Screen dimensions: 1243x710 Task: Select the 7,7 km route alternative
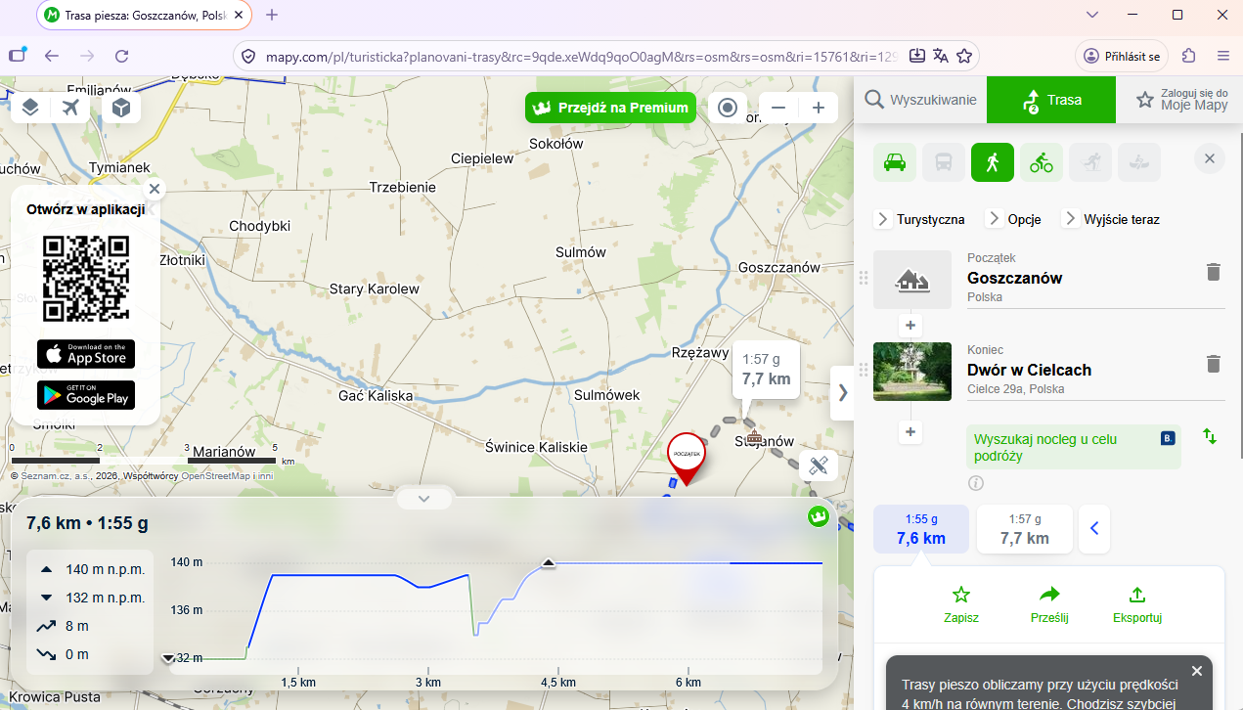coord(1025,529)
